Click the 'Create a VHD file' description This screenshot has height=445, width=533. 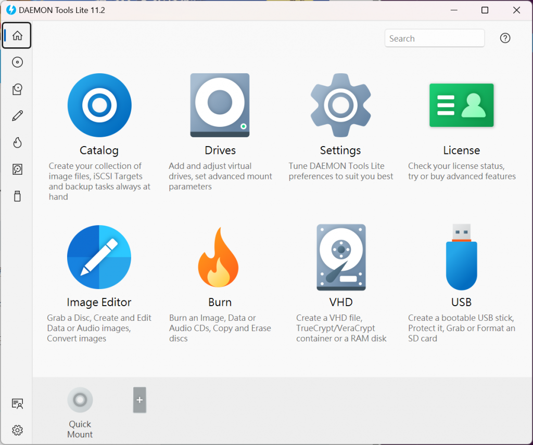341,328
